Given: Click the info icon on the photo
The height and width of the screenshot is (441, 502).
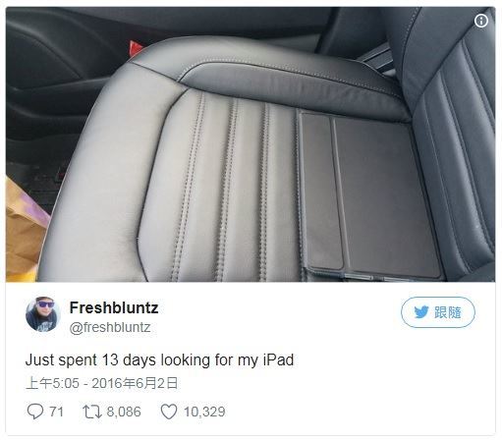Looking at the screenshot, I should pyautogui.click(x=480, y=21).
